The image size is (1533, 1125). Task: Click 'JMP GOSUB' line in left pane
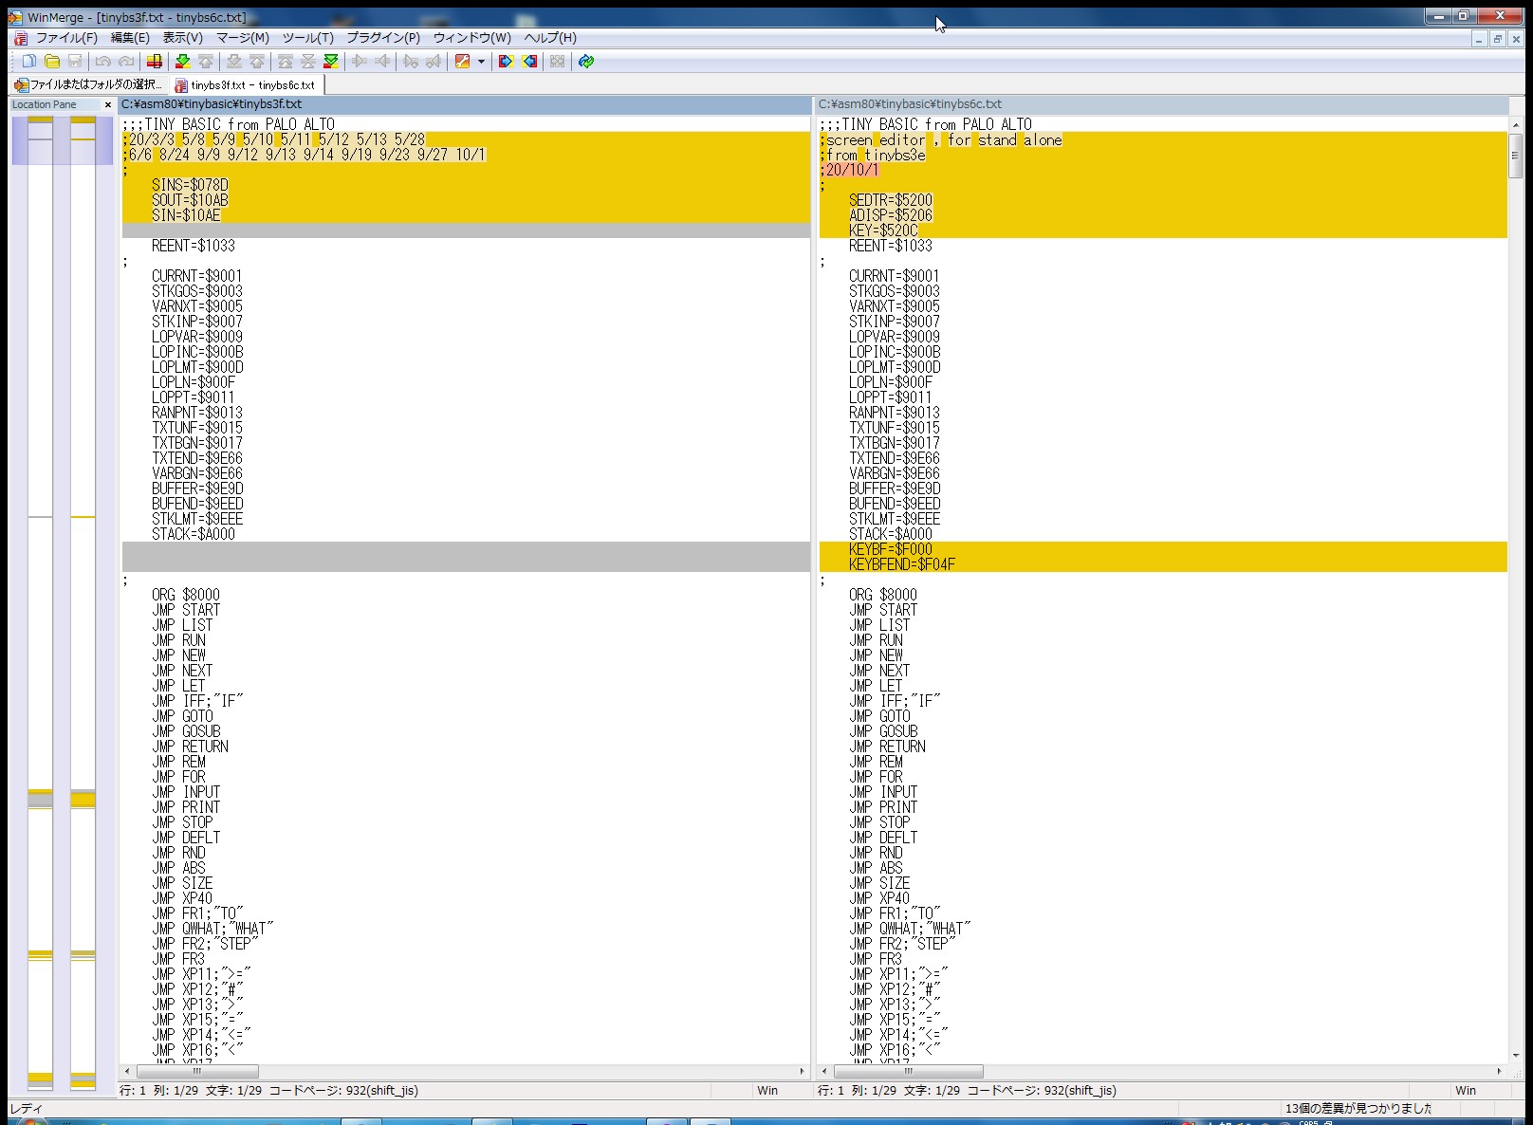[x=186, y=731]
